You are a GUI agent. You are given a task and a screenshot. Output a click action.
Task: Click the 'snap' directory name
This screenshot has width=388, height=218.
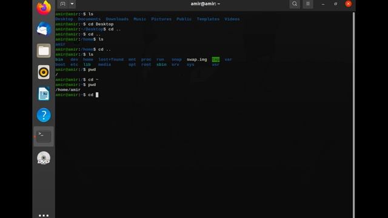pyautogui.click(x=176, y=59)
